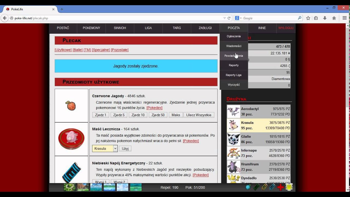Image resolution: width=350 pixels, height=197 pixels.
Task: Filter backpack by [Balle]
Action: pyautogui.click(x=78, y=50)
